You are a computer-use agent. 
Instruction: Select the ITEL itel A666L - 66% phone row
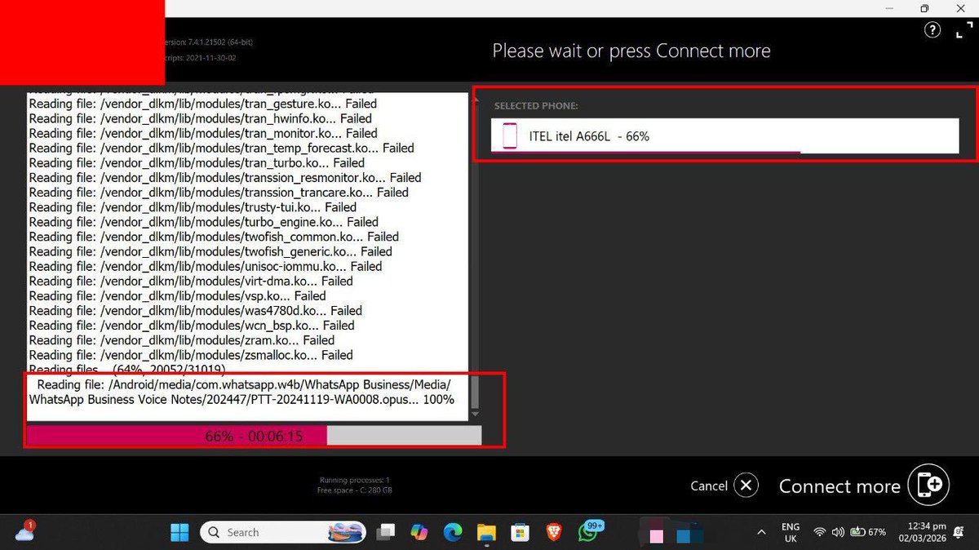point(724,136)
